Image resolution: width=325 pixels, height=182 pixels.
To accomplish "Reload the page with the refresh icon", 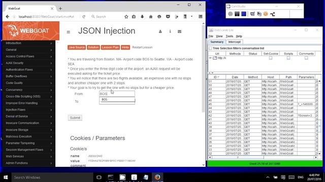I will coord(84,17).
